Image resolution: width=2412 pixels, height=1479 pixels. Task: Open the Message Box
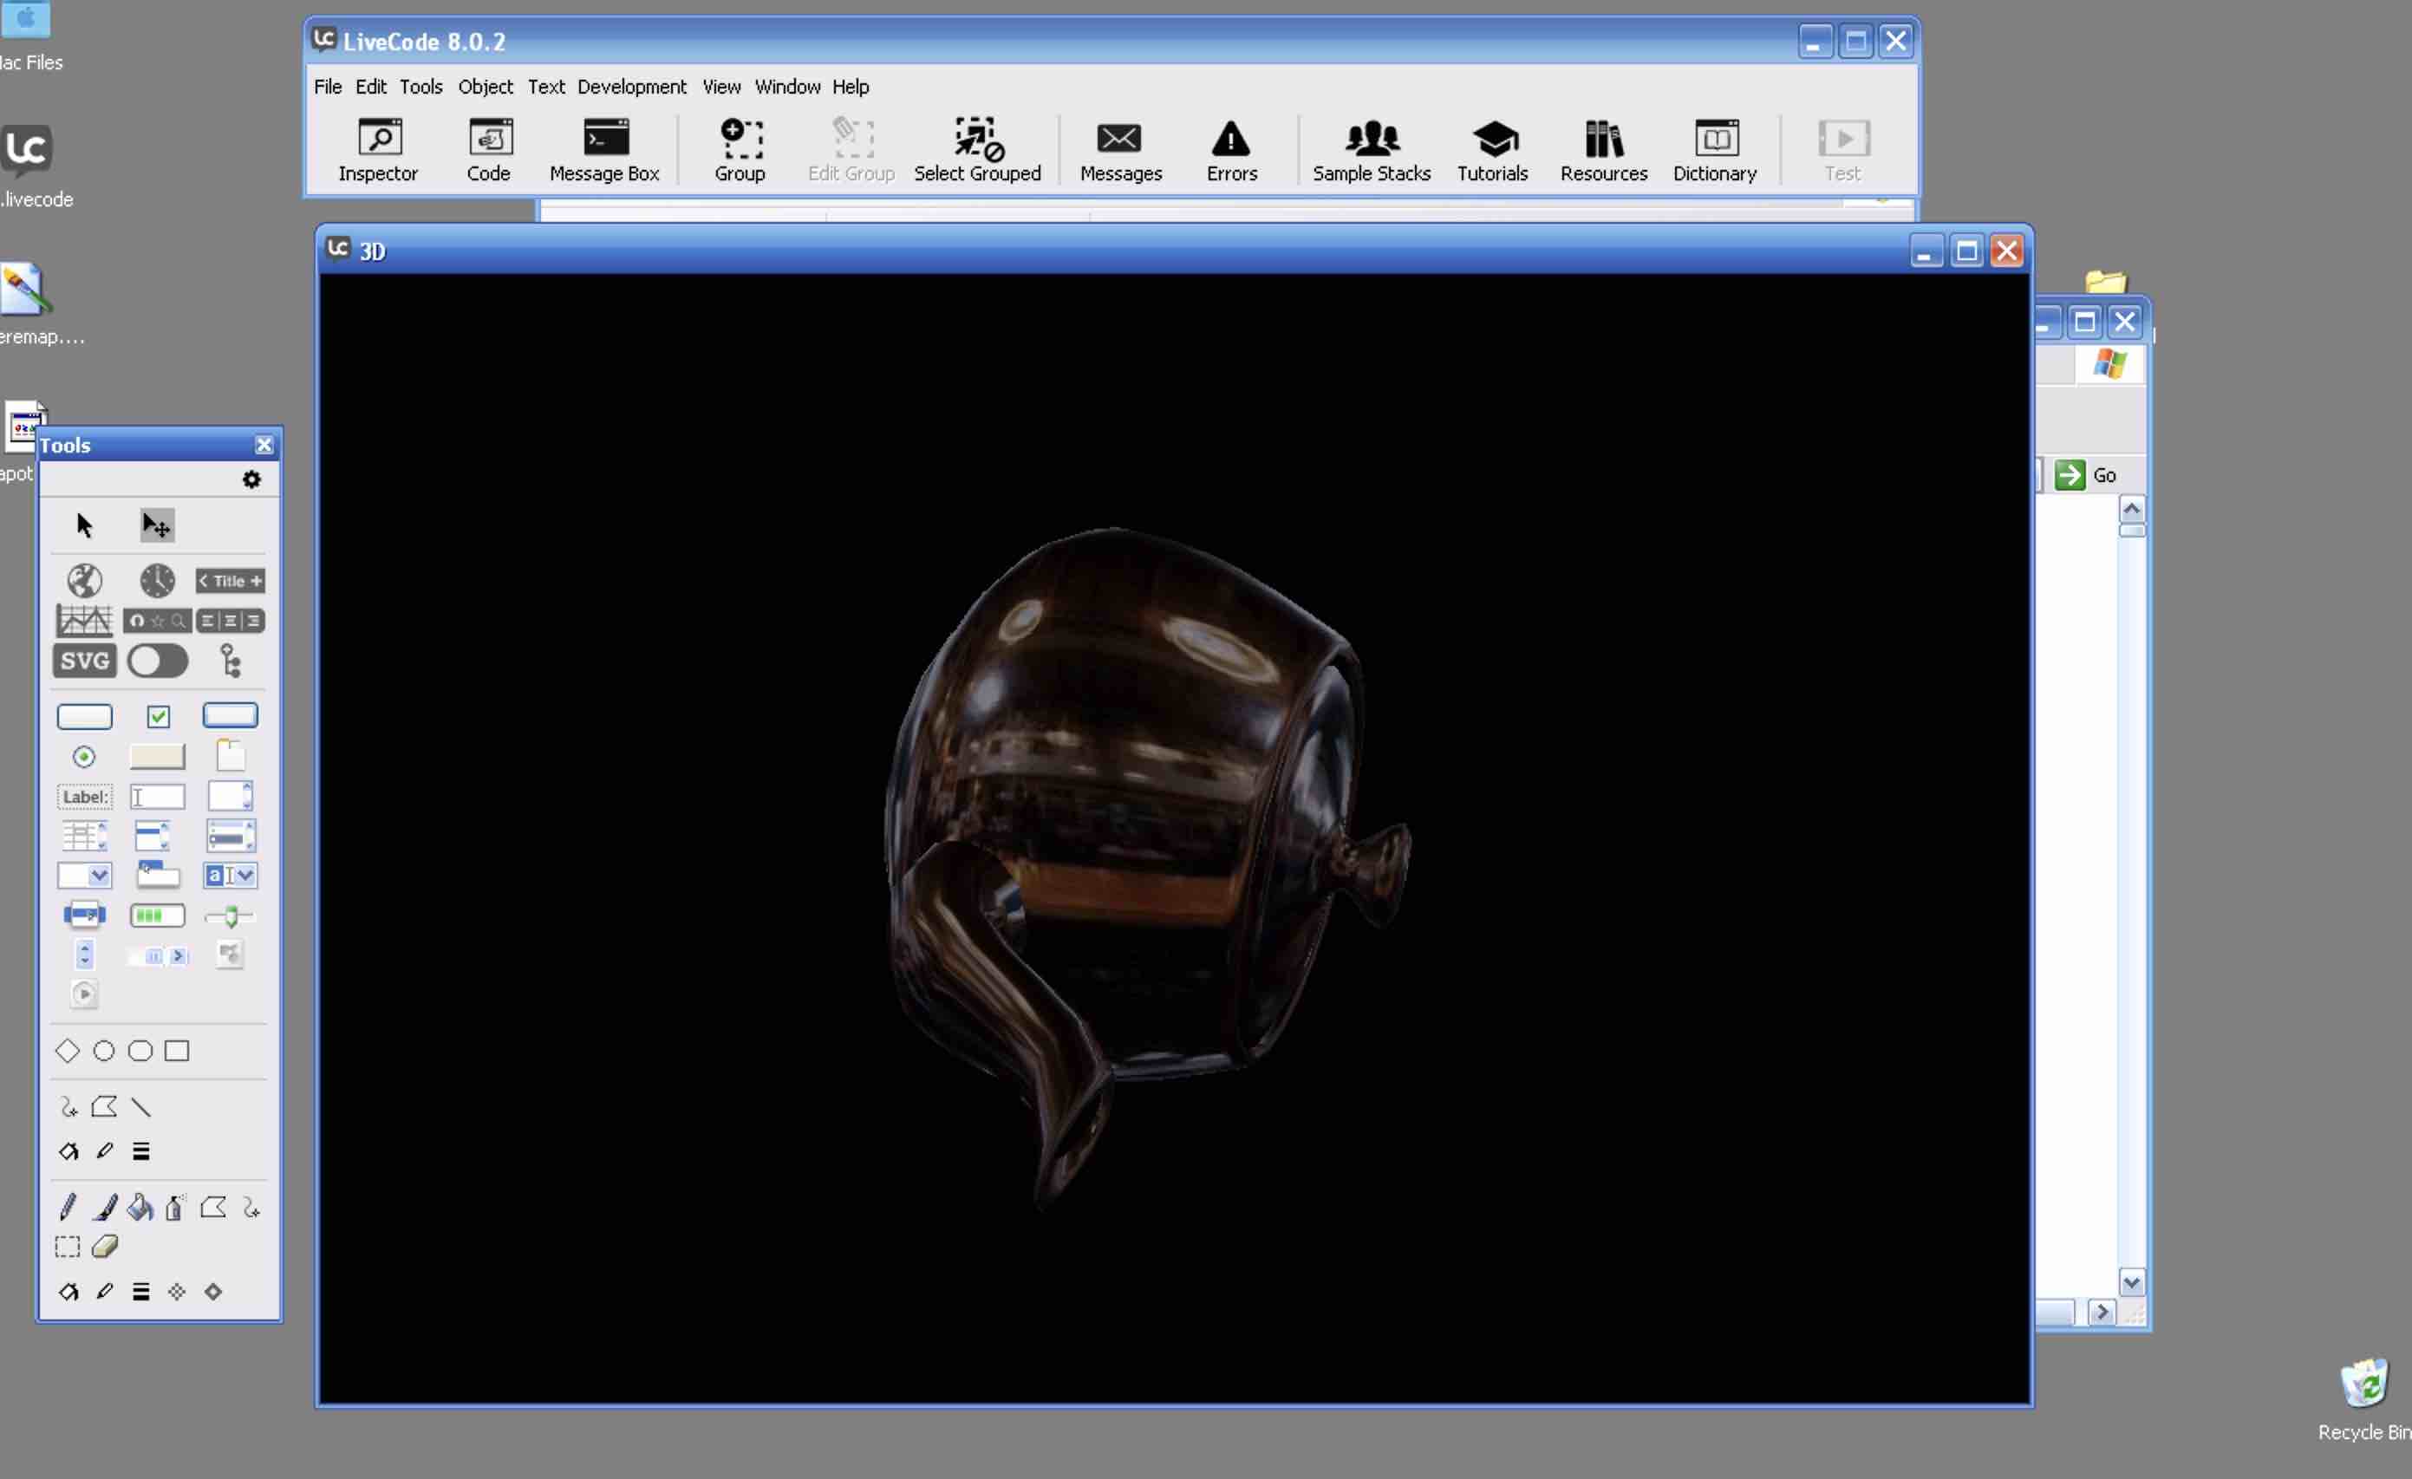click(604, 150)
